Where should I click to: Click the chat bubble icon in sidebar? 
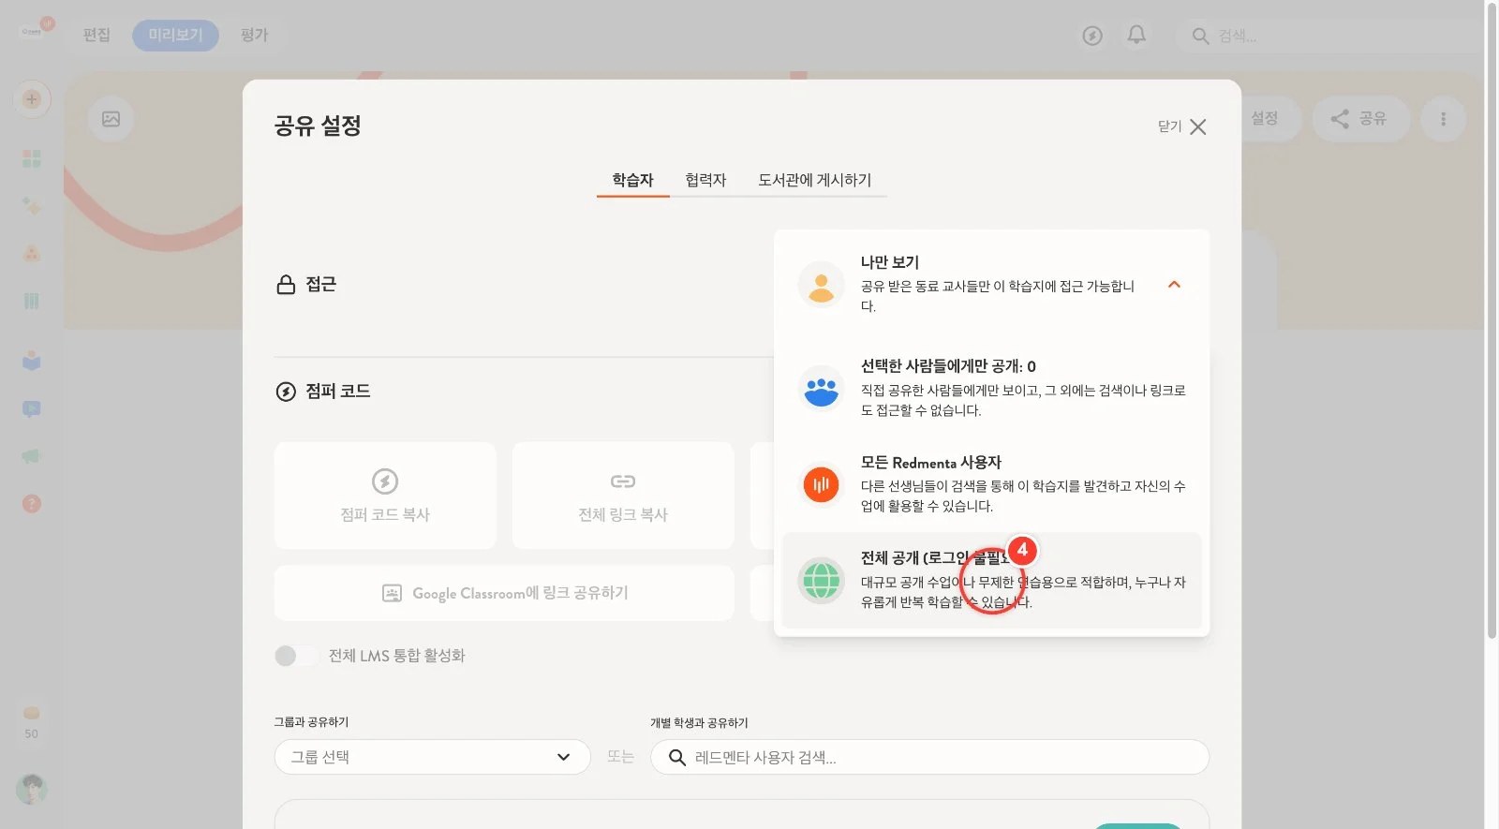(32, 408)
